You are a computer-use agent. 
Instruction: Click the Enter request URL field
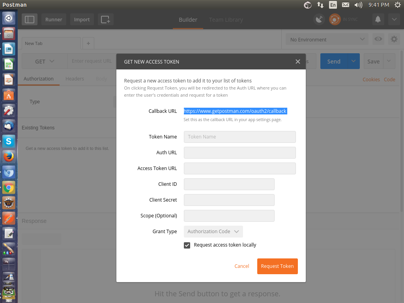click(92, 61)
